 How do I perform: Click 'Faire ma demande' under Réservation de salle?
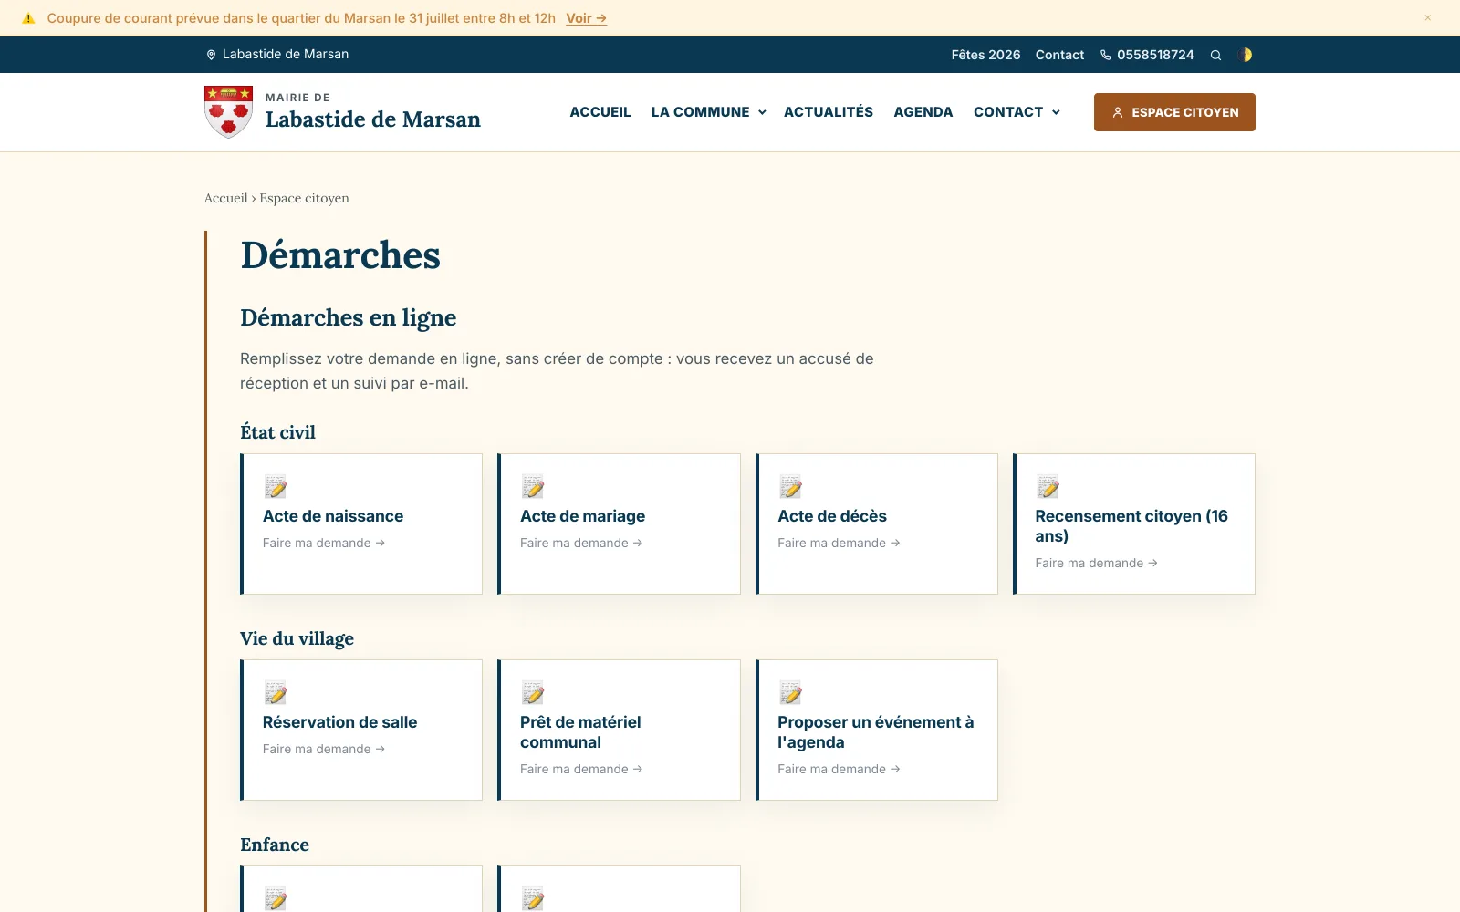(x=324, y=749)
